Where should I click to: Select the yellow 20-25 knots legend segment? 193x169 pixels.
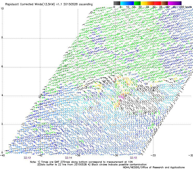point(144,3)
